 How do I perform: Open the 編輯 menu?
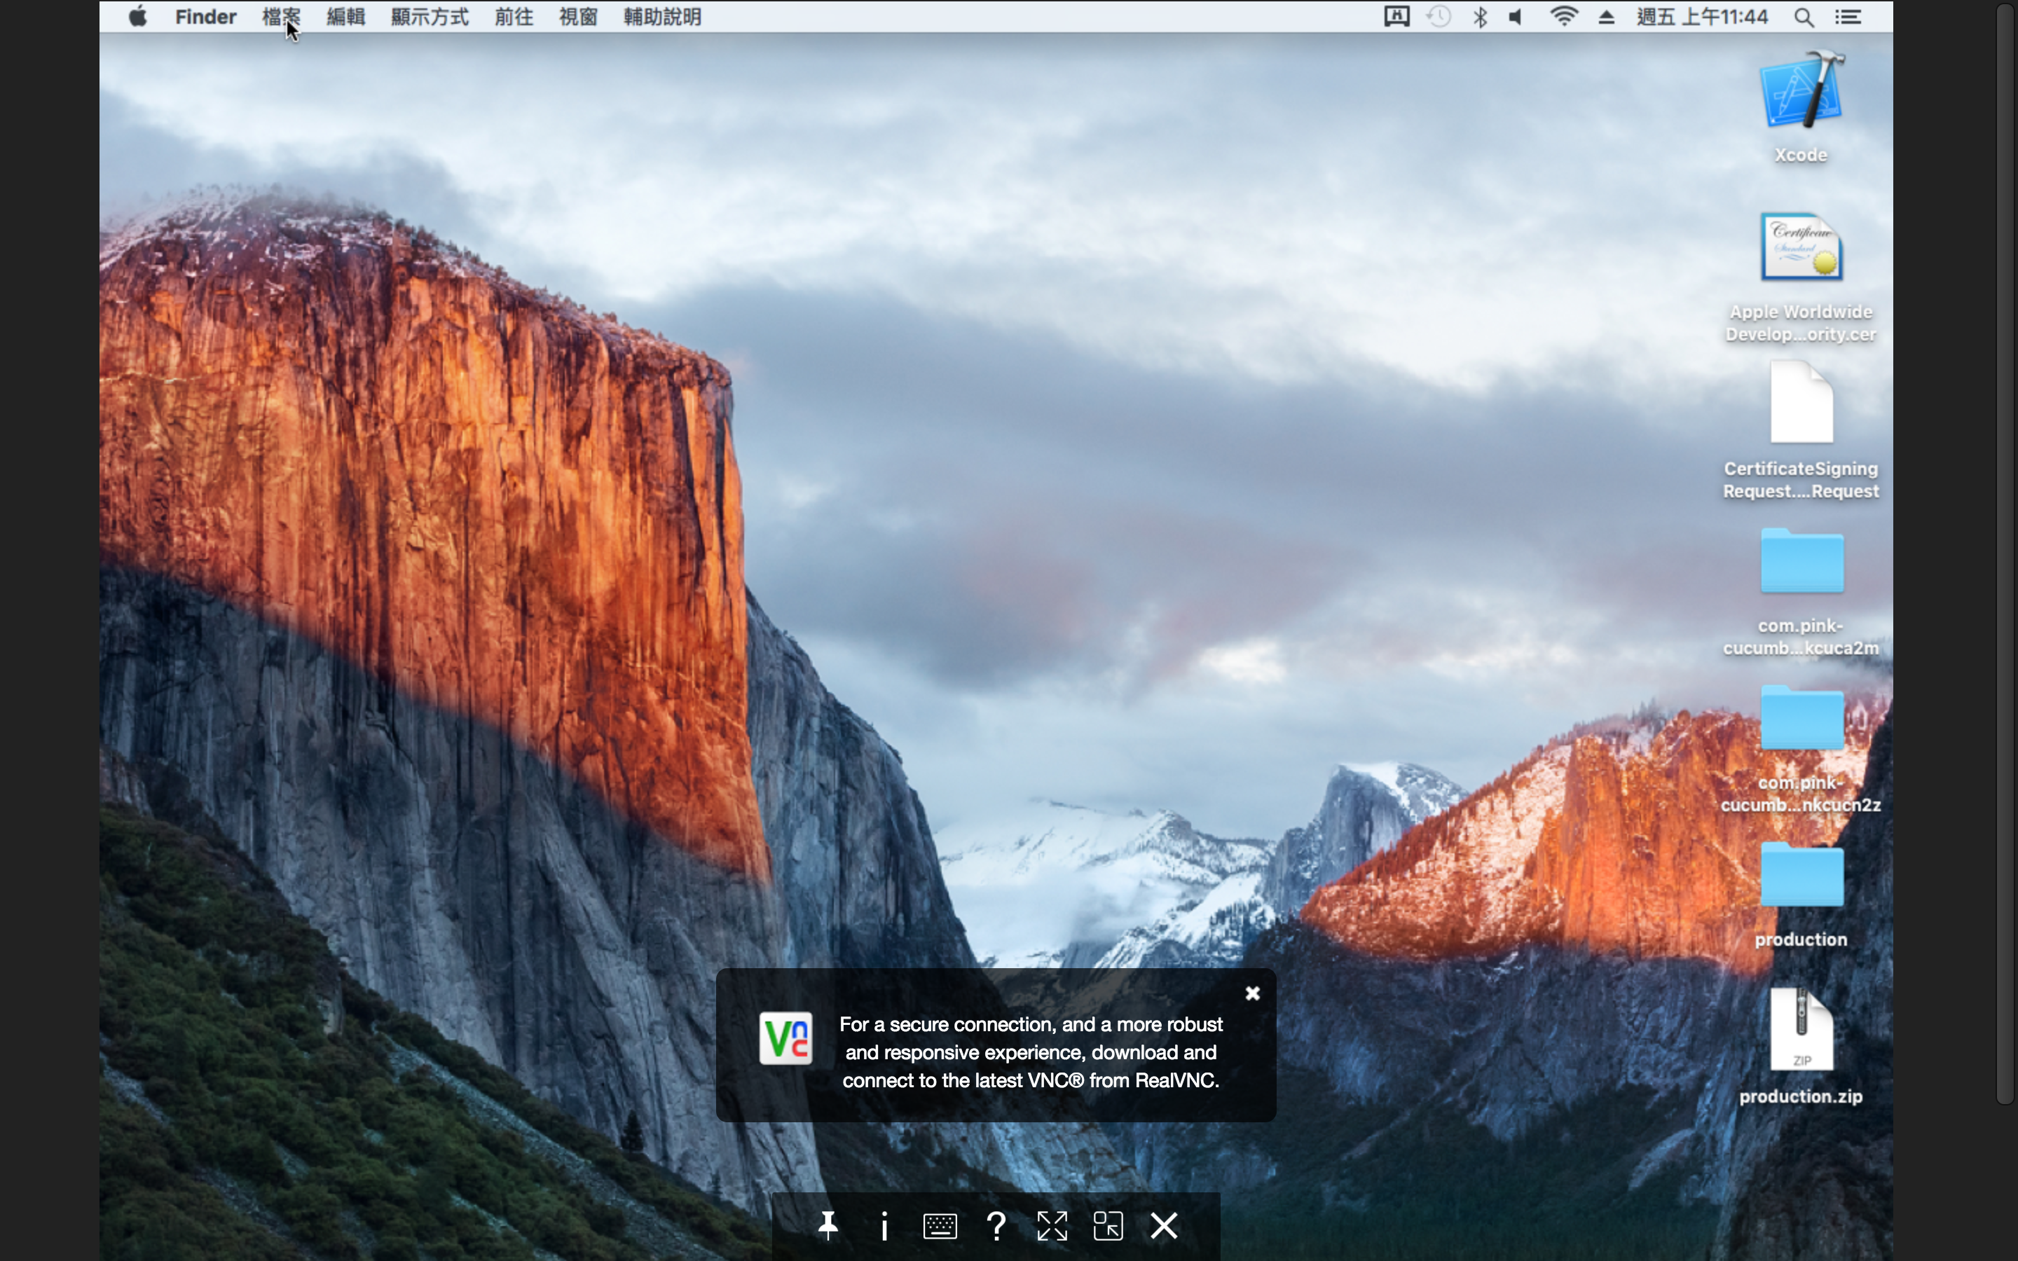[345, 17]
